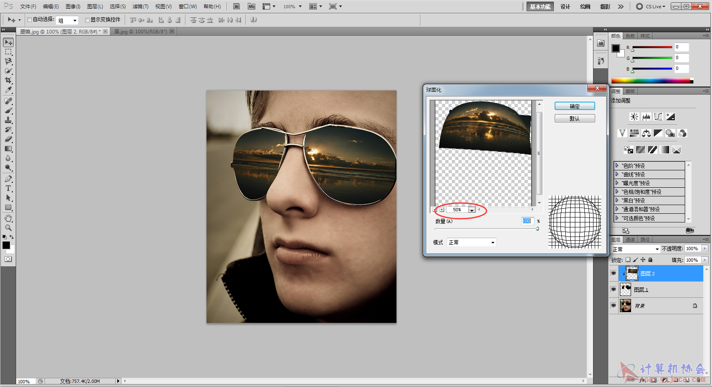Select the Dodge tool
The height and width of the screenshot is (387, 712).
point(8,167)
